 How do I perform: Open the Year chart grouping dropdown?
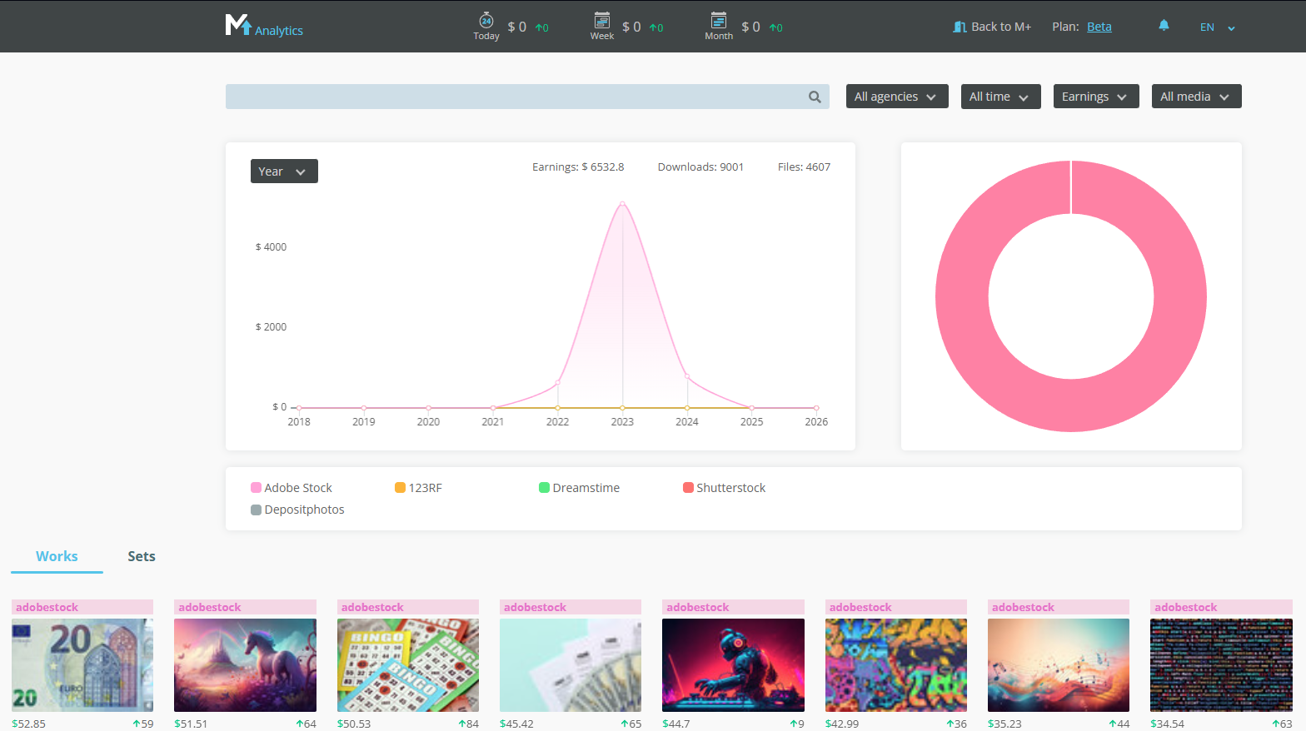(x=284, y=172)
